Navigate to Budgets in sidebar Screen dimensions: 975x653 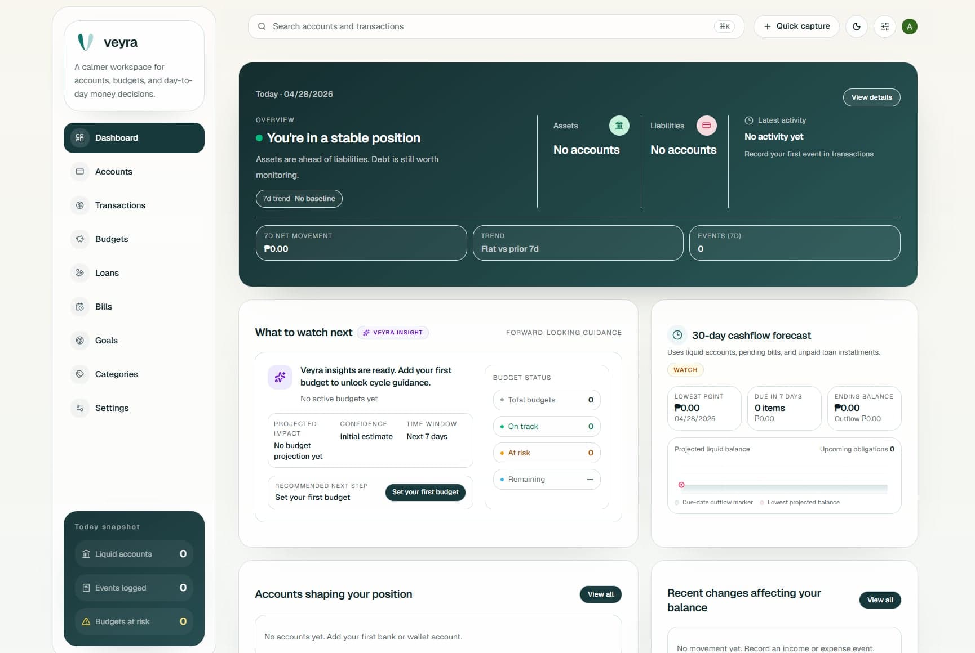[112, 239]
